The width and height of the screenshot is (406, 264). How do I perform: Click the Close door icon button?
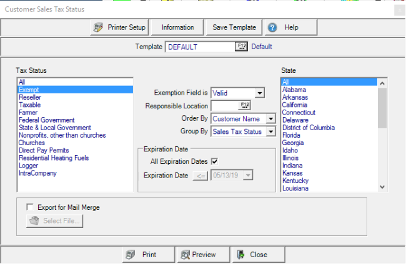[x=241, y=254]
